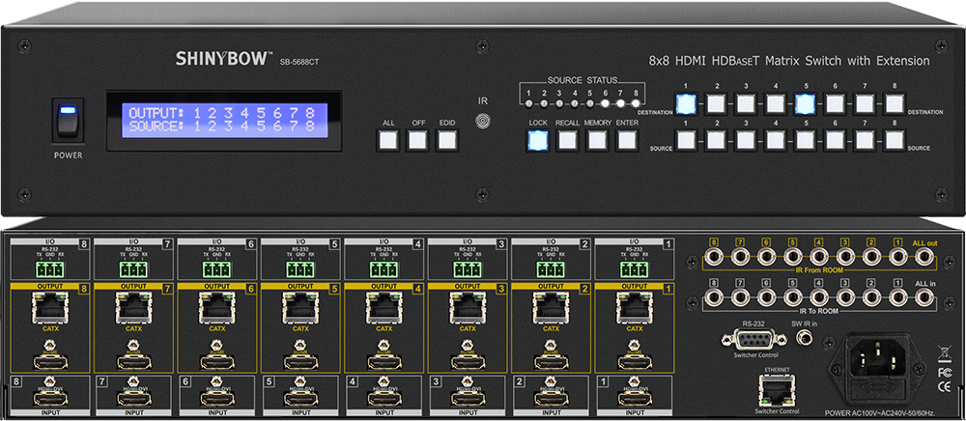The image size is (966, 421).
Task: Choose SOURCE button 4
Action: tap(775, 140)
